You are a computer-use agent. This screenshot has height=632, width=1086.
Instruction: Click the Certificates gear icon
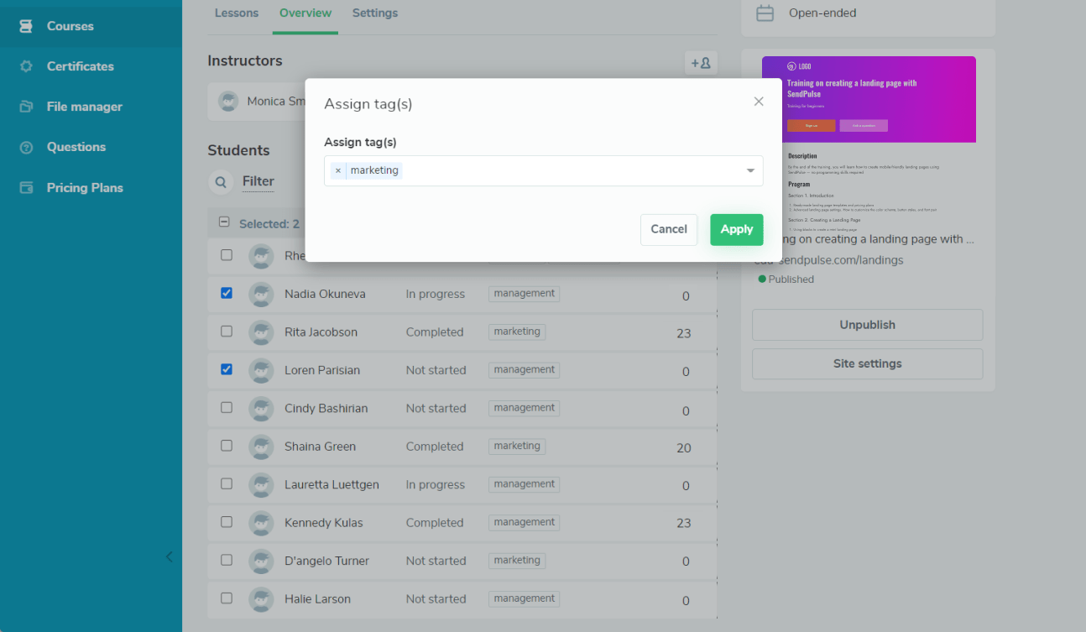tap(26, 66)
